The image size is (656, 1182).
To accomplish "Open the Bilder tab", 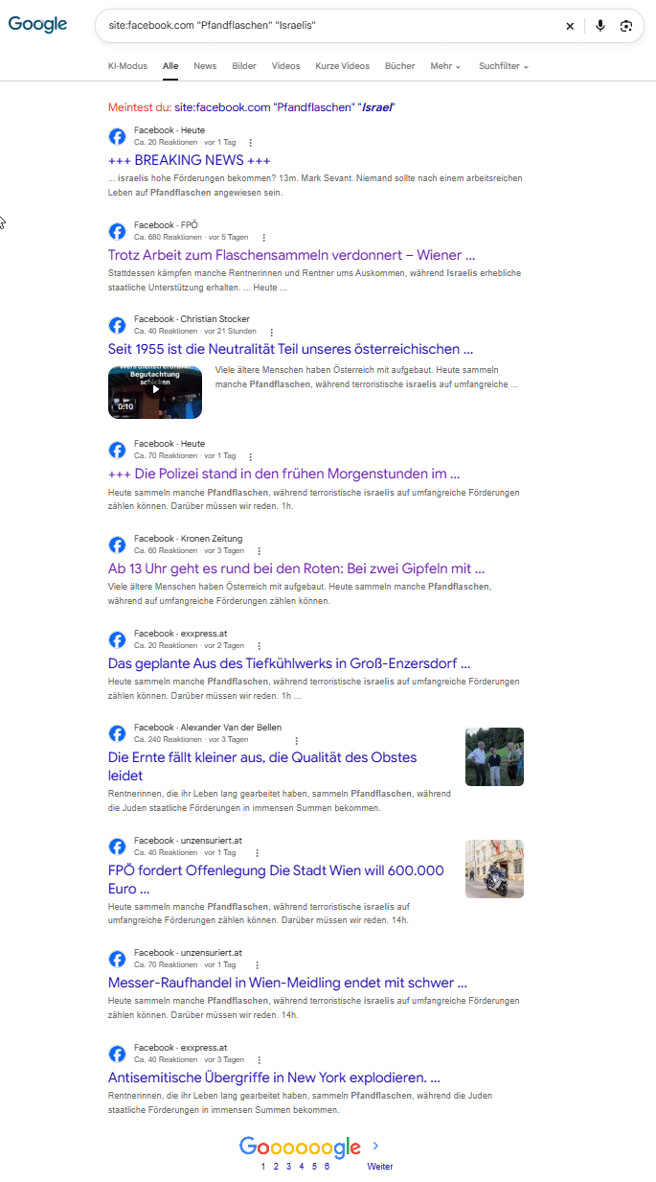I will coord(244,66).
